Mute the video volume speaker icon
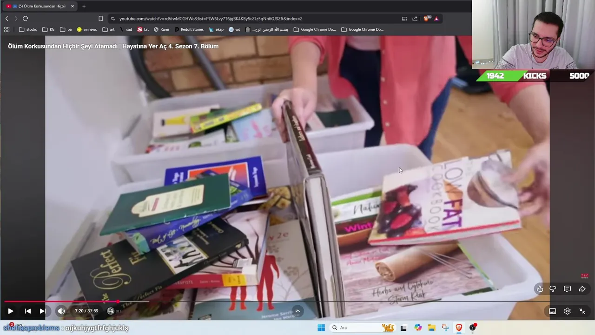Viewport: 595px width, 335px height. 61,311
